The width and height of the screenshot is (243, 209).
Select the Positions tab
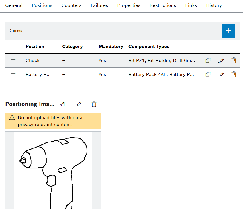coord(42,5)
